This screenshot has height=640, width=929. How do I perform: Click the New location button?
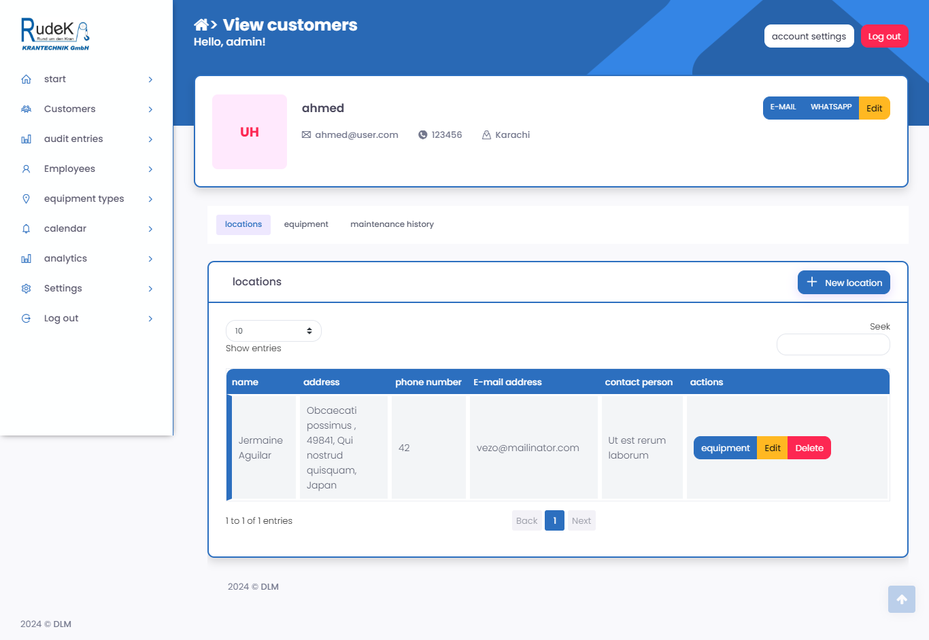pyautogui.click(x=843, y=283)
